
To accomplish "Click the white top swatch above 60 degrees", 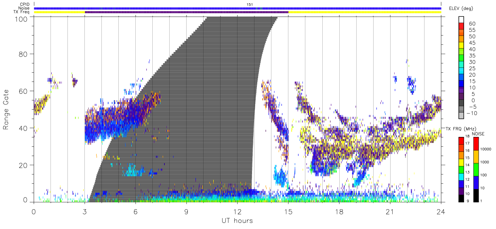I will [x=461, y=20].
